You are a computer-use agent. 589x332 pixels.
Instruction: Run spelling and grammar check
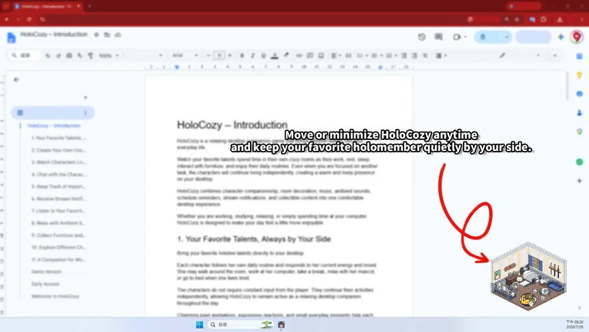pyautogui.click(x=79, y=56)
